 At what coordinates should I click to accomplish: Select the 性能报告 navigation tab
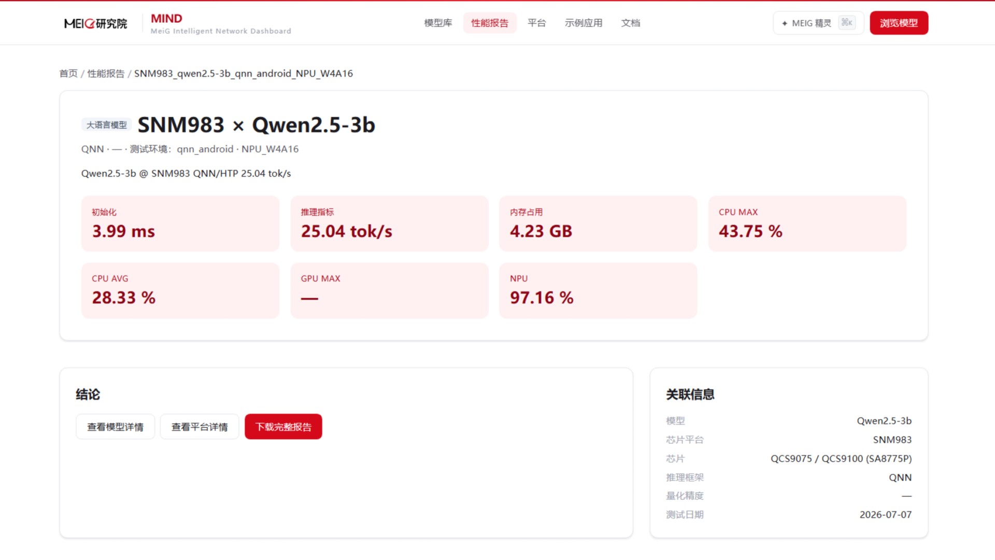[490, 23]
